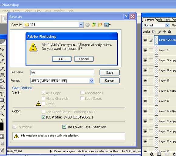The width and height of the screenshot is (176, 156).
Task: Hide Layer 22 with eye icon
Action: point(145,81)
